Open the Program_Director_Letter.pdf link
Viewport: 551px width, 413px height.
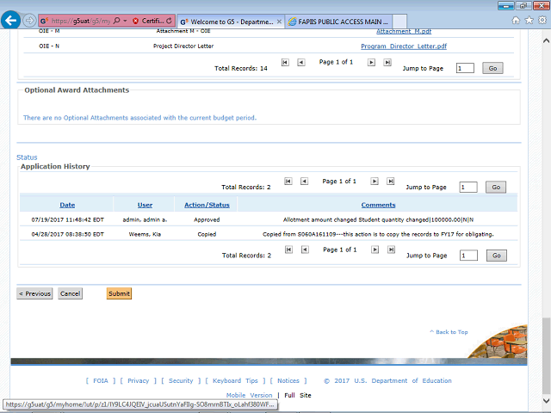tap(403, 46)
